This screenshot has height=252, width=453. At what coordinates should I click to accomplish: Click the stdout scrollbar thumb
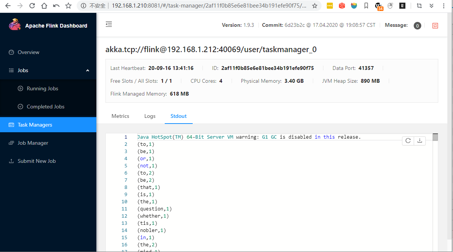click(435, 137)
